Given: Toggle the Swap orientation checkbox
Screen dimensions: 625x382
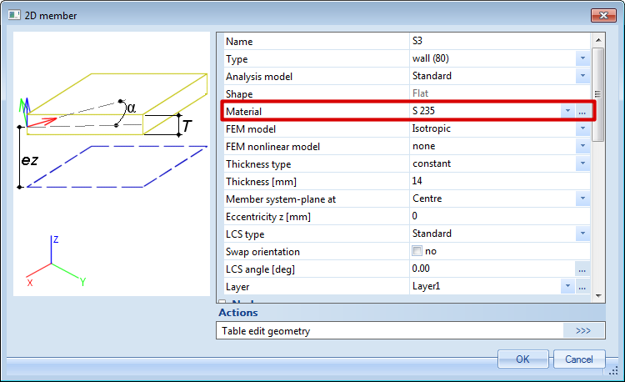Looking at the screenshot, I should [417, 251].
